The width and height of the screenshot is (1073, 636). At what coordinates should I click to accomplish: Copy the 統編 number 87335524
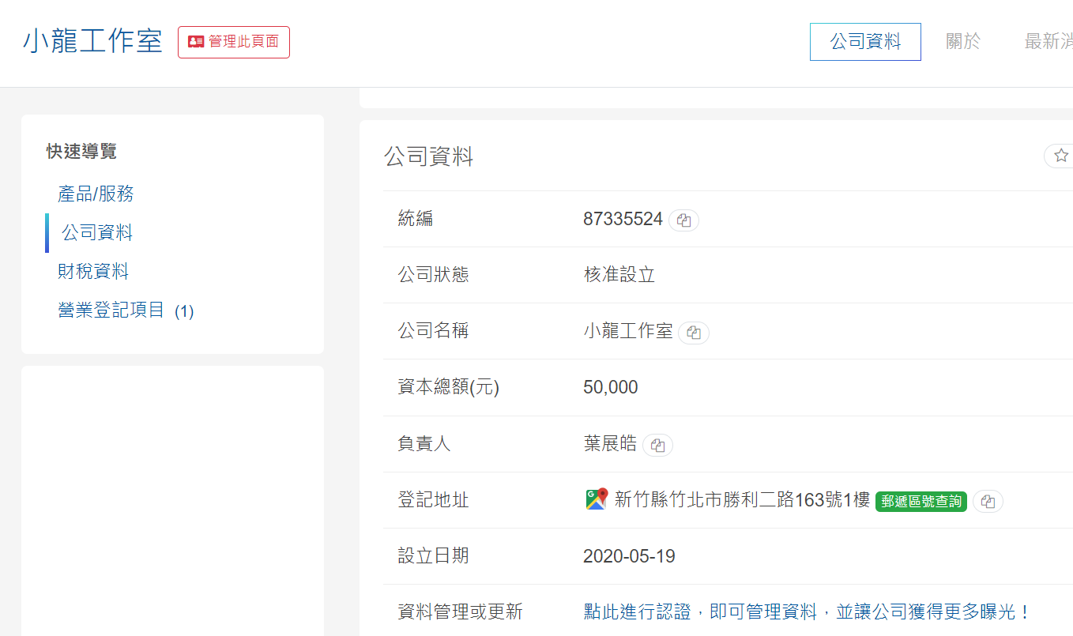683,220
